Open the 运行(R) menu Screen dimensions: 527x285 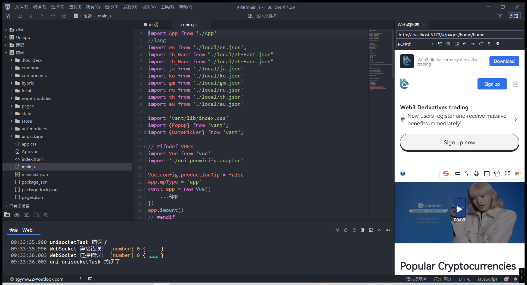[111, 7]
